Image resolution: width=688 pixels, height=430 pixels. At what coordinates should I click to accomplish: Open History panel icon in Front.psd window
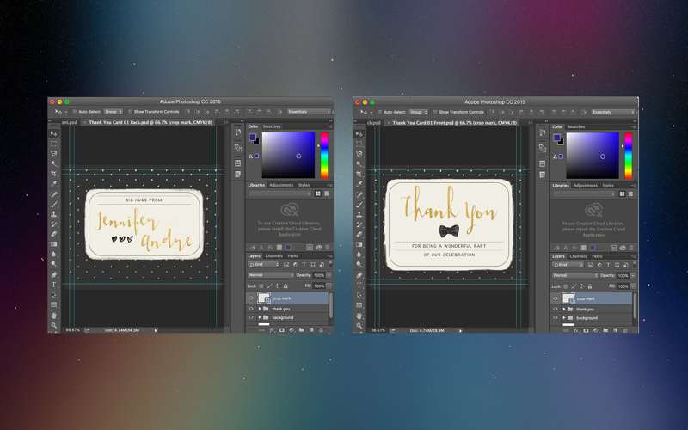(x=543, y=132)
